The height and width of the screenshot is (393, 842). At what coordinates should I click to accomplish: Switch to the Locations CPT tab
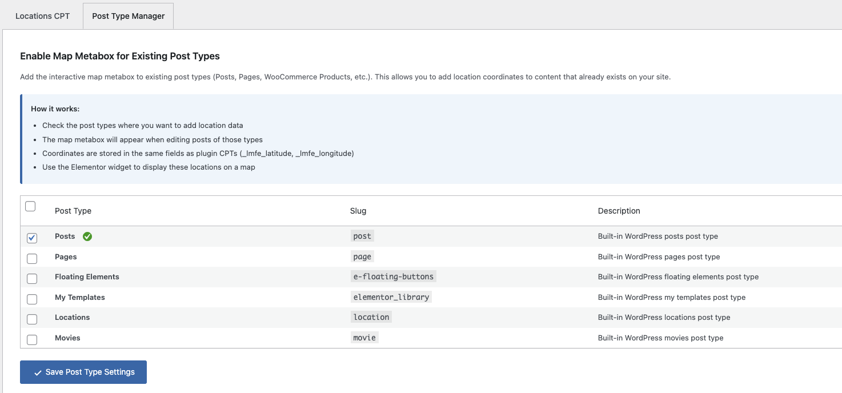(42, 16)
